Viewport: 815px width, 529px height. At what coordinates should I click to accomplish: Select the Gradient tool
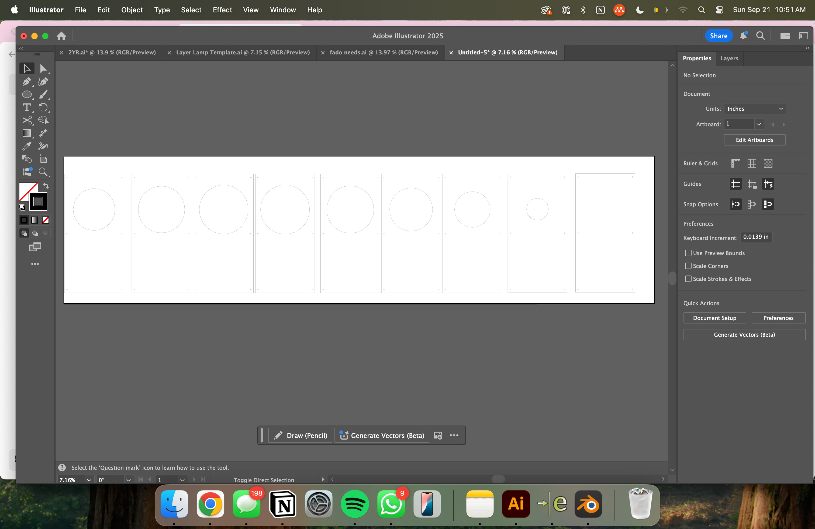[x=26, y=133]
